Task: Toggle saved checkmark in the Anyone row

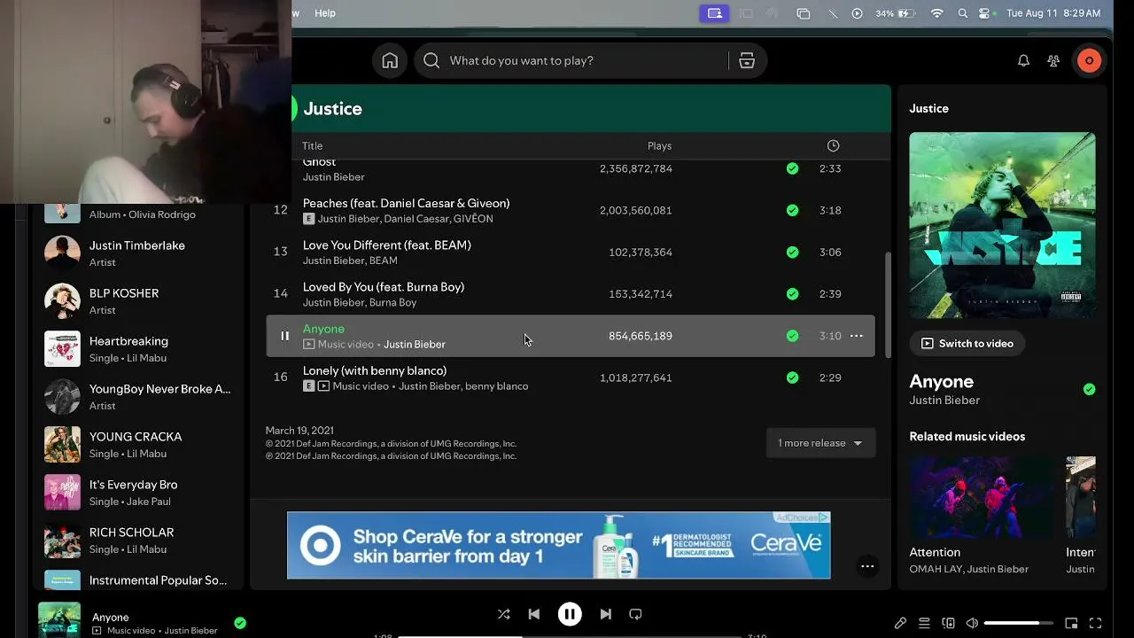Action: pyautogui.click(x=792, y=336)
